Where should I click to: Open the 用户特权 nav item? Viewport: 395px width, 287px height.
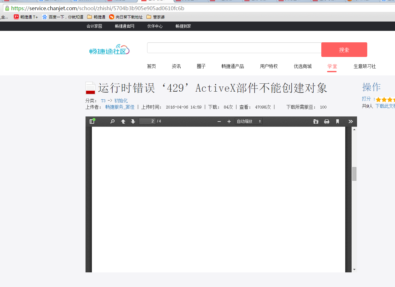pos(269,66)
